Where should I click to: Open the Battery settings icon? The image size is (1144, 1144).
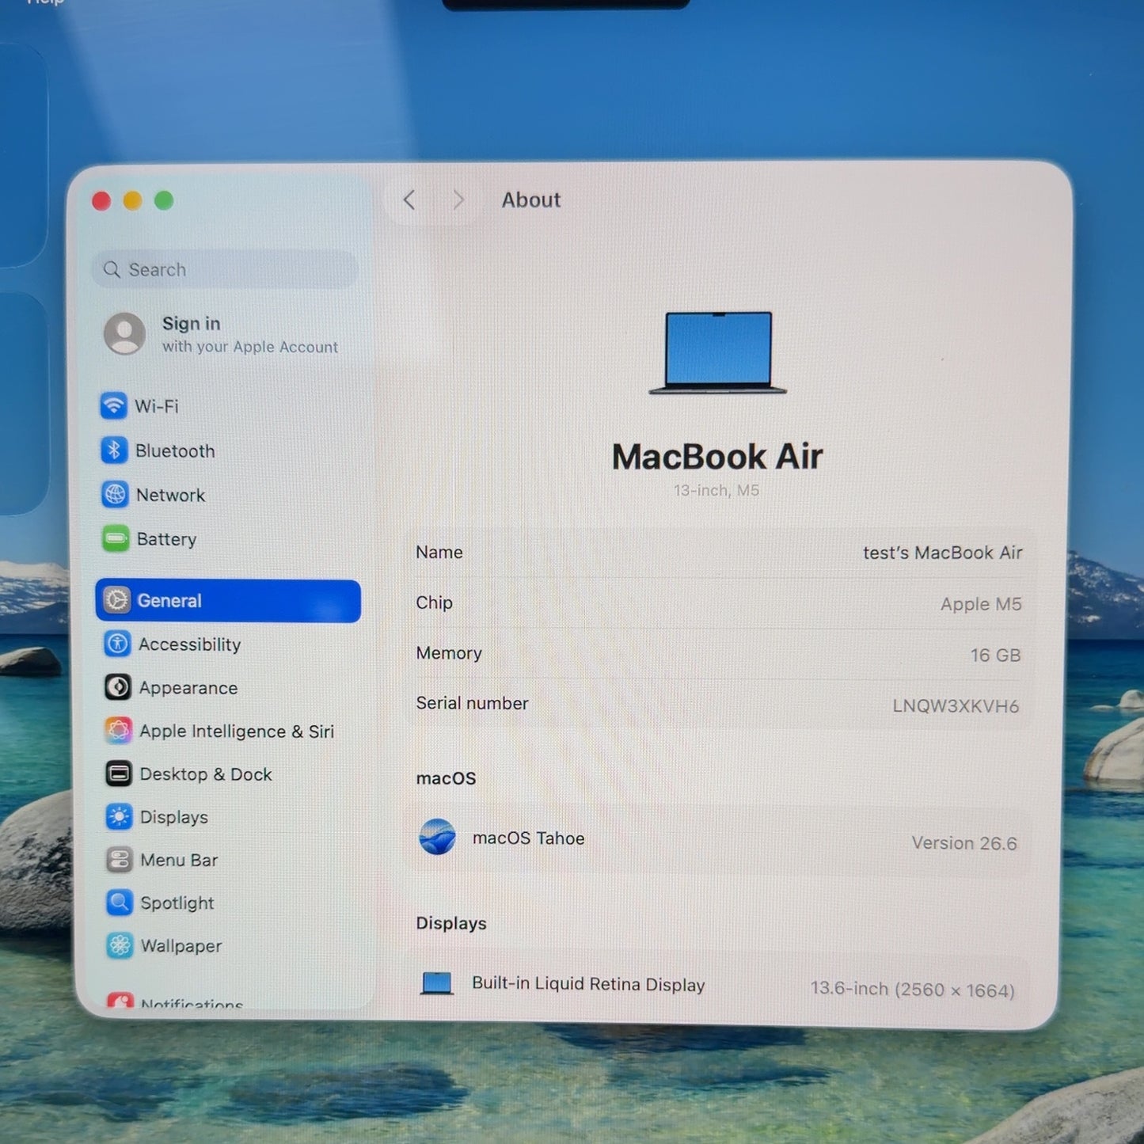[116, 539]
